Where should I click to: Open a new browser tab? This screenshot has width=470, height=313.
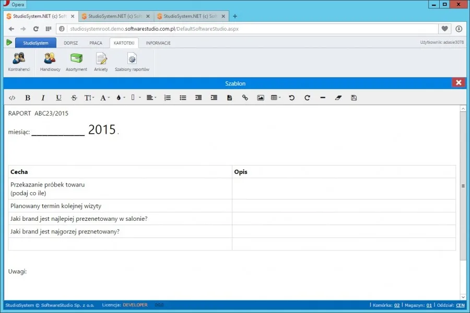[x=235, y=16]
